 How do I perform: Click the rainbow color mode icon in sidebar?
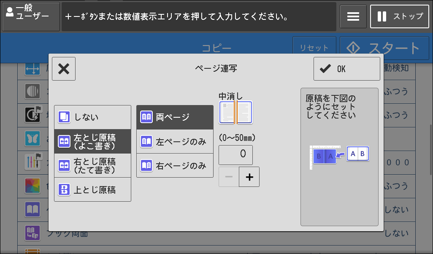32,186
